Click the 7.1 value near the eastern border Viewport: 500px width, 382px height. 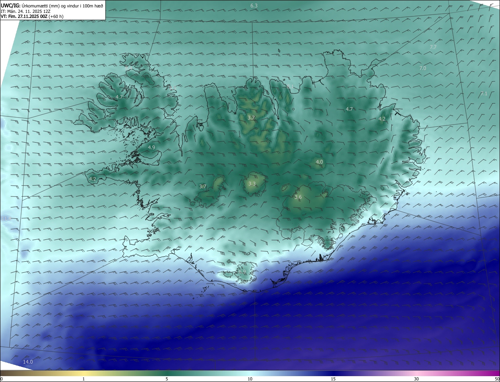484,93
